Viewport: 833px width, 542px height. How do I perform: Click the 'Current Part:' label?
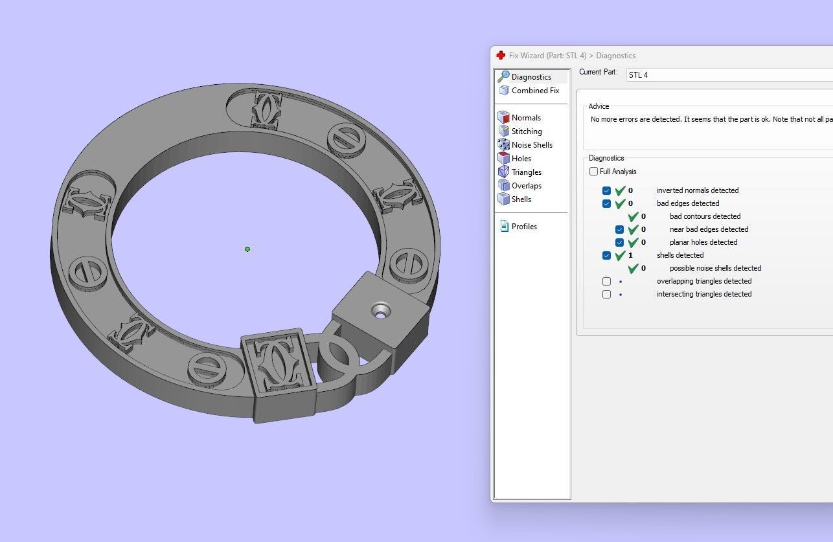pyautogui.click(x=599, y=72)
